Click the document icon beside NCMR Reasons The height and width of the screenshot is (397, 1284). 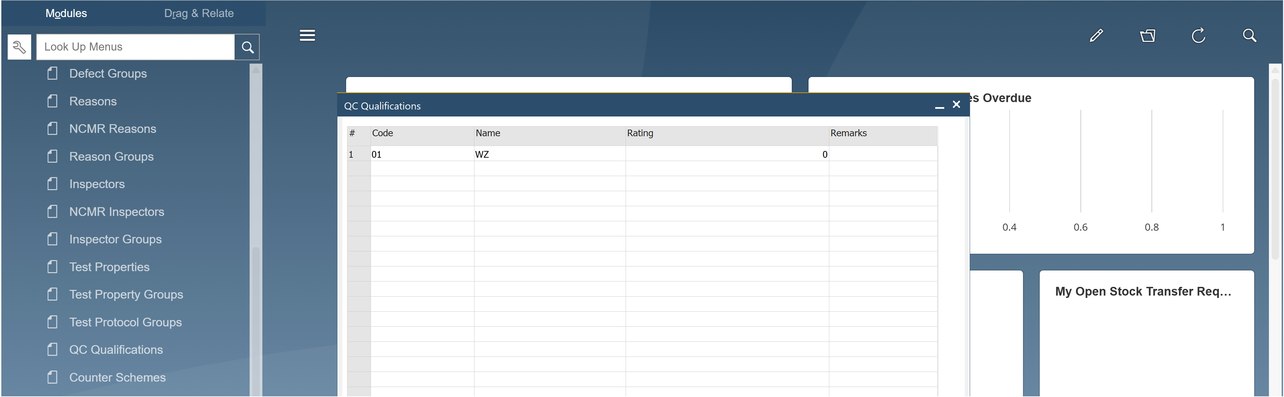point(52,129)
